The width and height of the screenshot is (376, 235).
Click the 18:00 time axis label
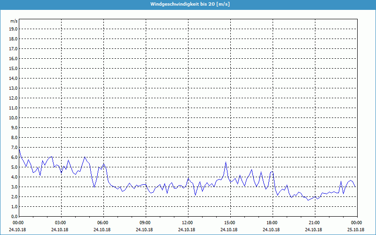point(272,223)
